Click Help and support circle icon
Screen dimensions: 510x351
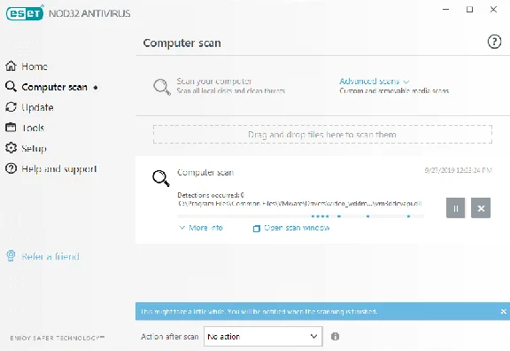point(11,168)
